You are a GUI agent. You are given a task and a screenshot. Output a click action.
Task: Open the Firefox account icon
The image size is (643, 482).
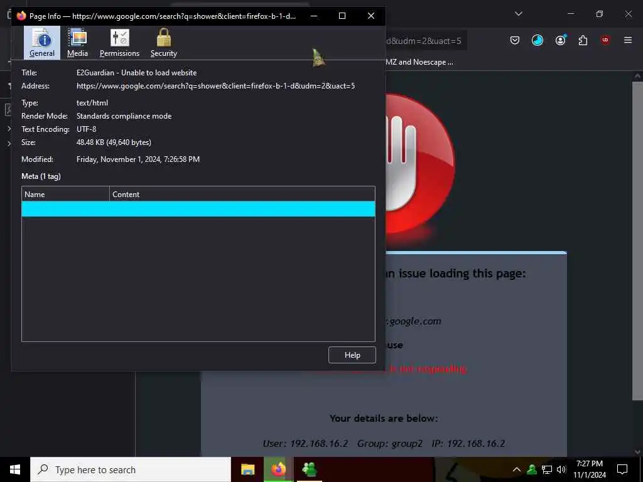[560, 40]
